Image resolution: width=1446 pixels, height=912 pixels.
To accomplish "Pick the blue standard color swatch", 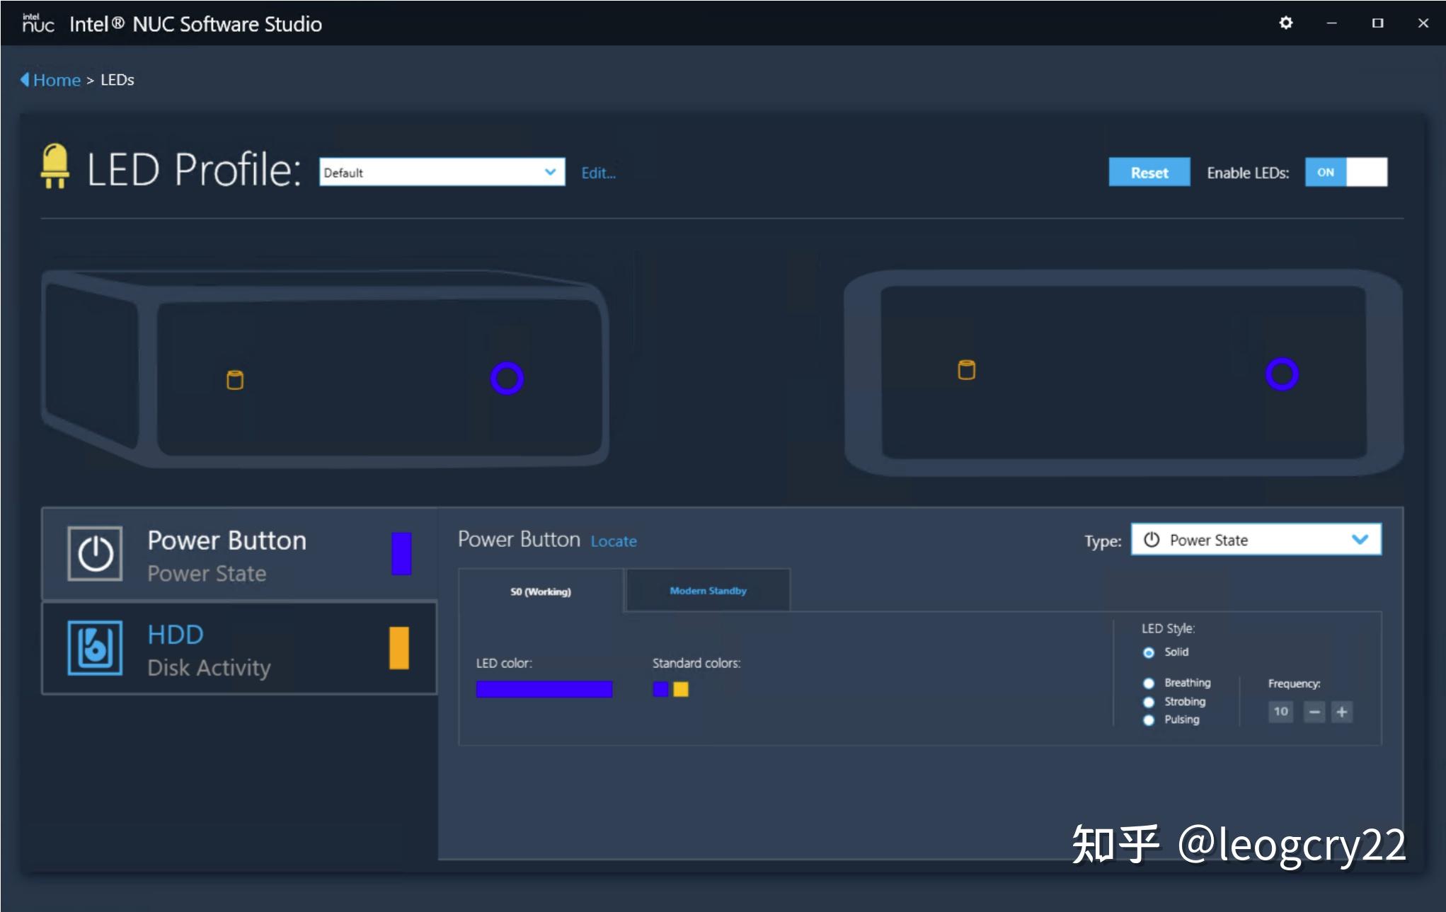I will [660, 689].
